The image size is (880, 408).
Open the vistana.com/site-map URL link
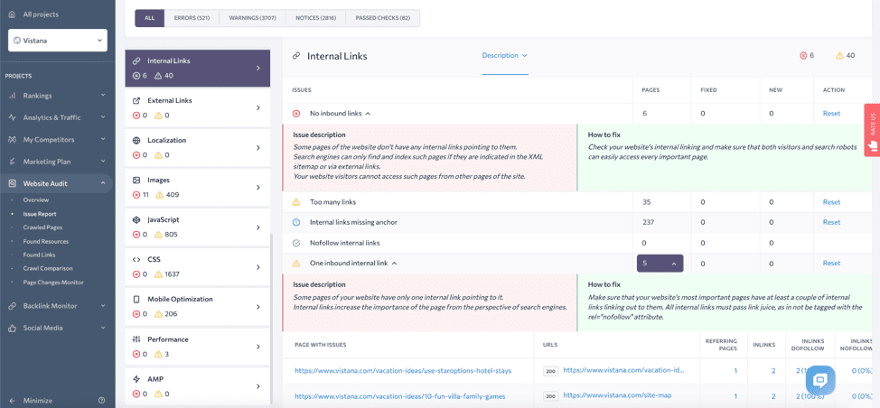click(617, 395)
